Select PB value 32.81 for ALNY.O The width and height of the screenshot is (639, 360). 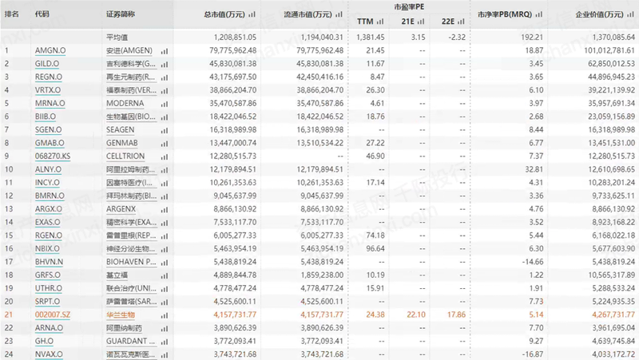[x=534, y=169]
